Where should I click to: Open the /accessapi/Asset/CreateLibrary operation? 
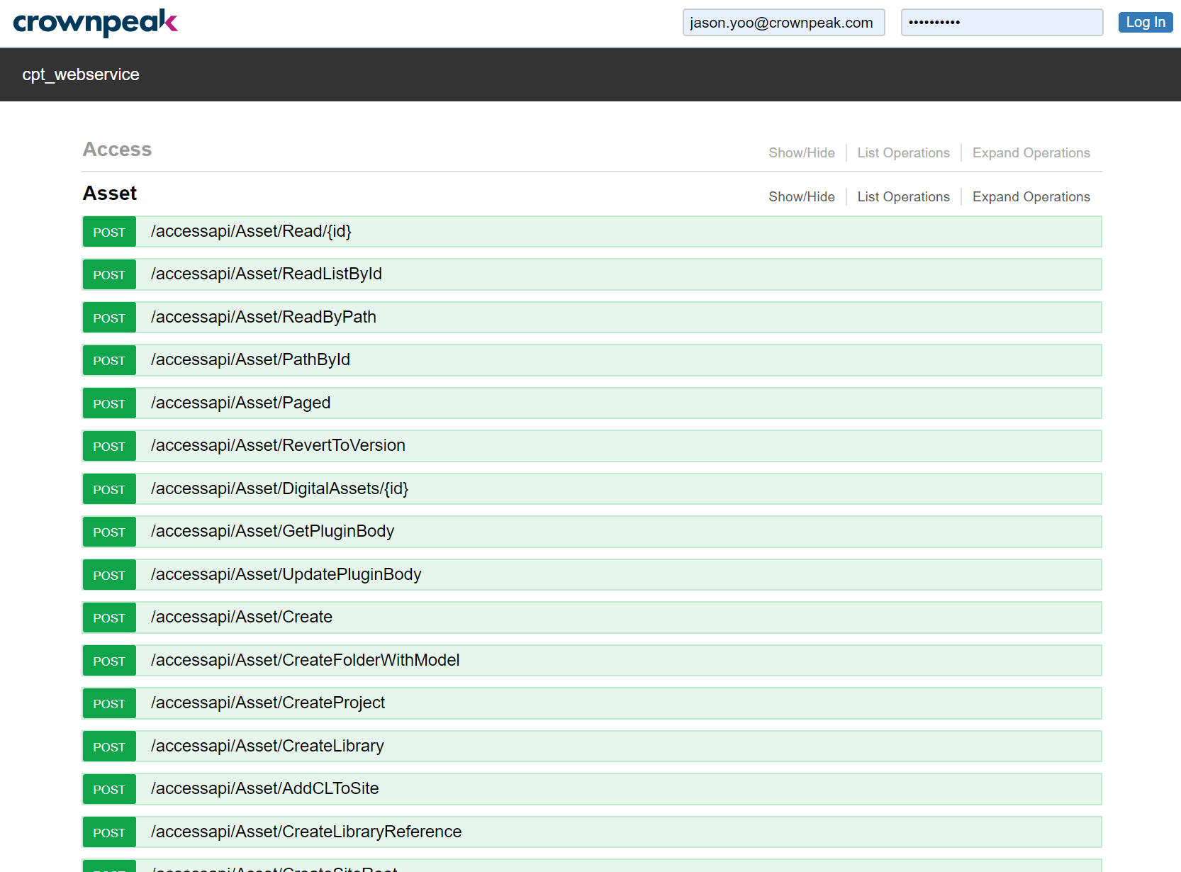(267, 746)
